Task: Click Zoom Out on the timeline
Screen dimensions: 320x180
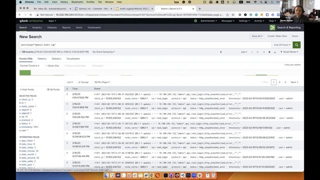Action: point(52,65)
